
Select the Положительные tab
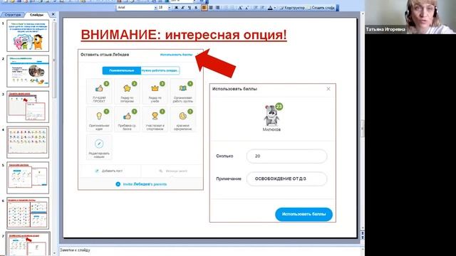(122, 70)
